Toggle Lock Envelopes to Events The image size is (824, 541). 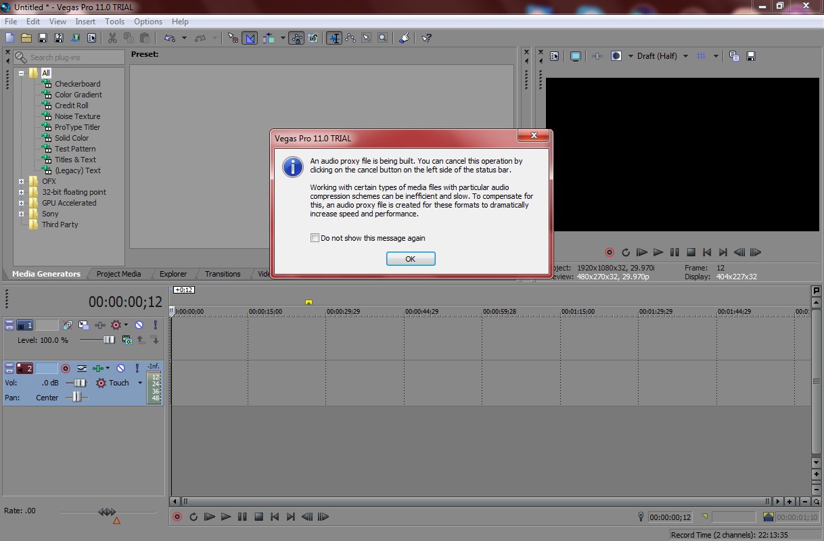[296, 38]
